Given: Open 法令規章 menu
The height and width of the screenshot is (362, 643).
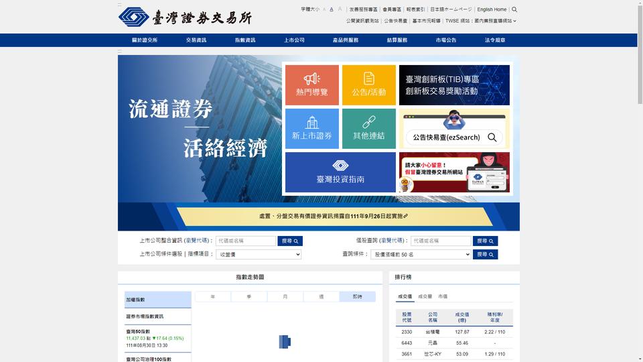Looking at the screenshot, I should (495, 40).
